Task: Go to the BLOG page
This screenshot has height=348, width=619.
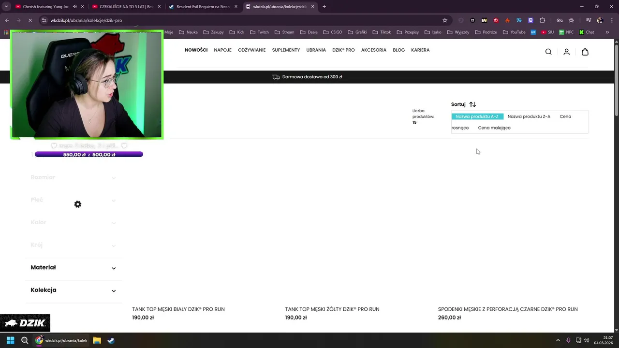Action: [398, 50]
